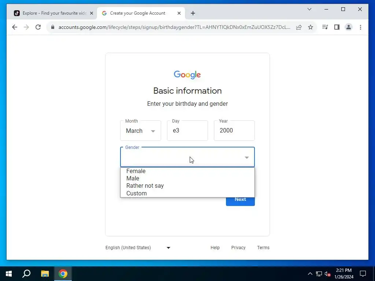
Task: Click the address bar URL
Action: click(x=174, y=27)
